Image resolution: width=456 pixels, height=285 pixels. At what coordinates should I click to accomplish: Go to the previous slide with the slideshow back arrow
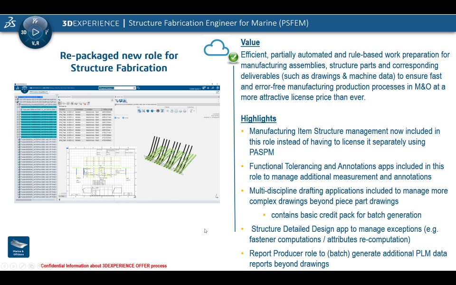pyautogui.click(x=4, y=266)
